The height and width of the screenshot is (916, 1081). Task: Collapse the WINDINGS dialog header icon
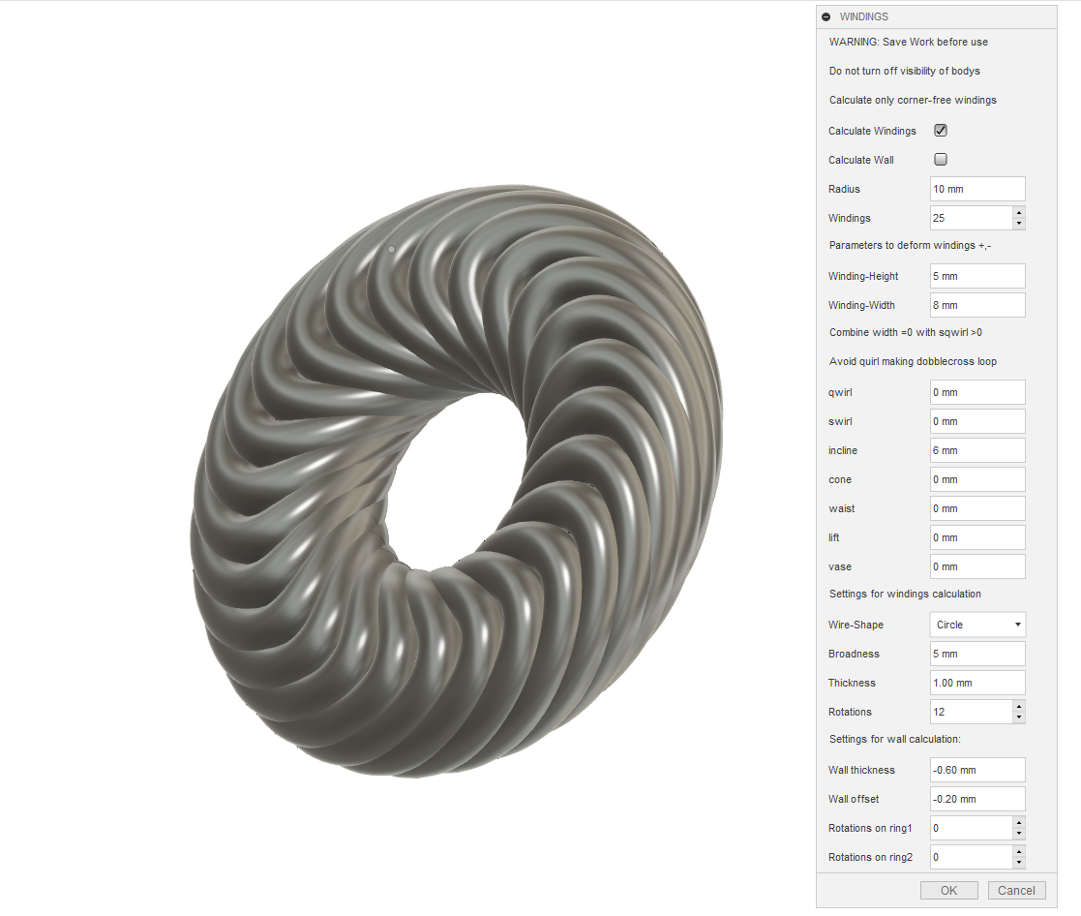point(826,16)
